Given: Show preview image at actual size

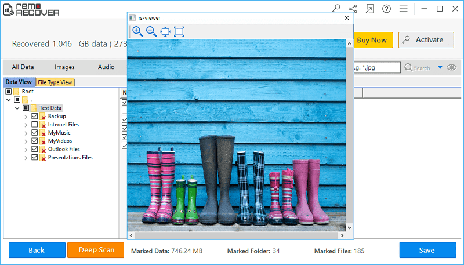Looking at the screenshot, I should (179, 31).
